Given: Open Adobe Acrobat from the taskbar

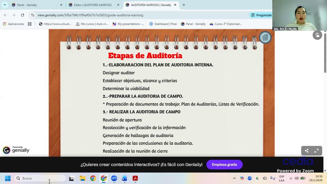Looking at the screenshot, I should point(135,178).
